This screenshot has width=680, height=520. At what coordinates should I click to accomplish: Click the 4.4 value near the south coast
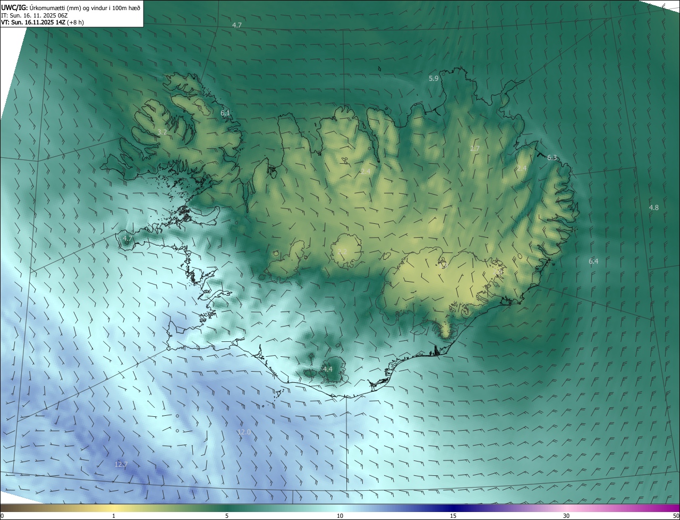328,369
